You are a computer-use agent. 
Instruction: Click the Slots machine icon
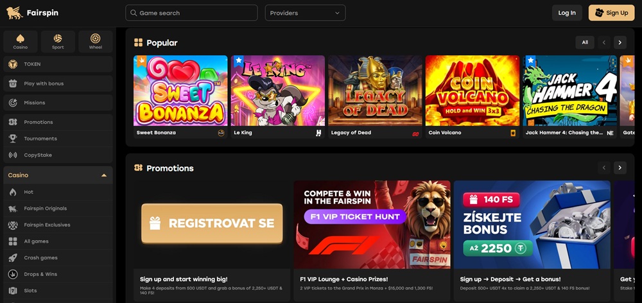13,291
